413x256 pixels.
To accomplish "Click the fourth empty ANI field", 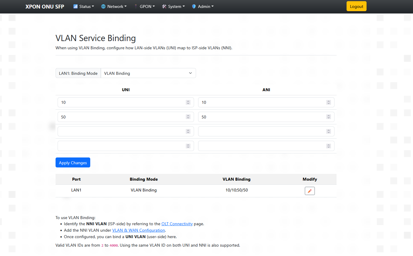I will coord(266,146).
